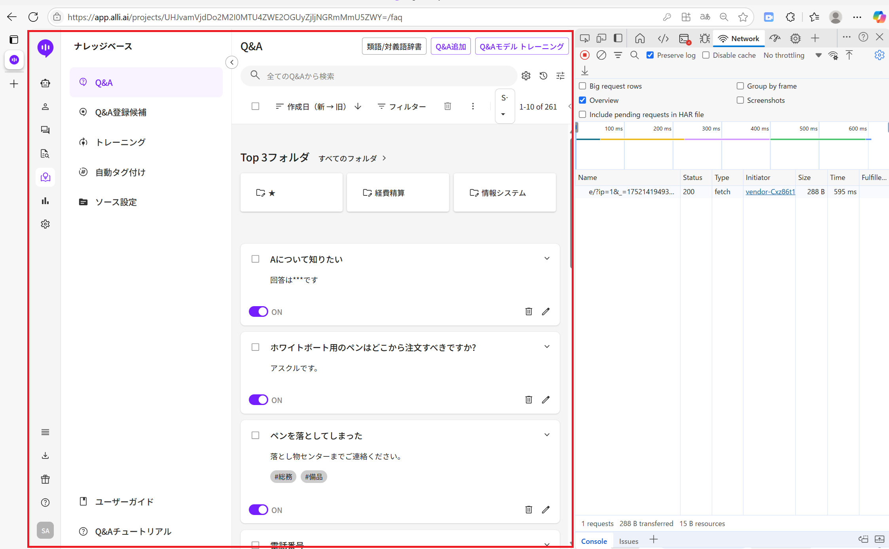Open the gift box icon in sidebar
889x549 pixels.
(x=45, y=479)
